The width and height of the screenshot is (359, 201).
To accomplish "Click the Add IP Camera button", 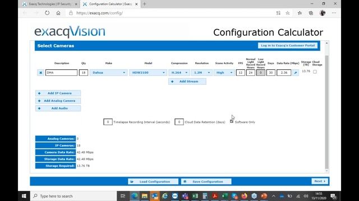I will click(58, 93).
